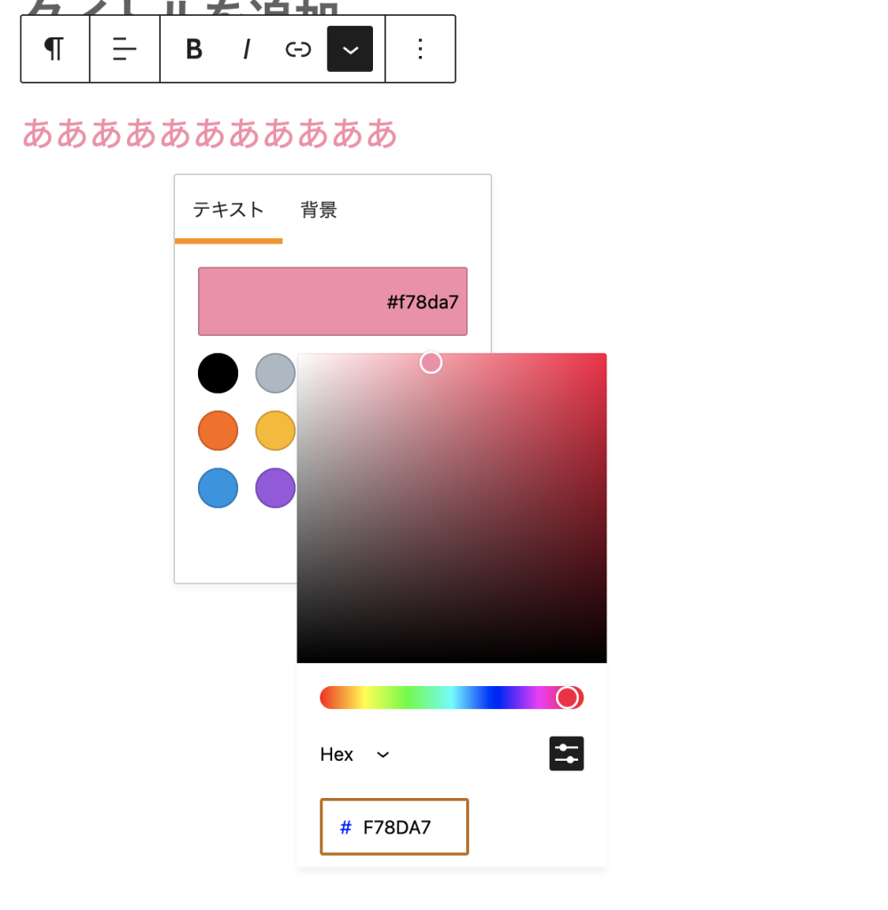Insert a link with the link icon
Viewport: 888px width, 910px height.
297,49
